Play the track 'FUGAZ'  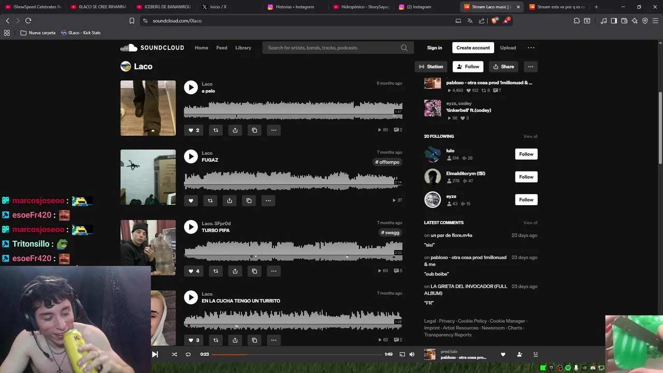(x=191, y=156)
